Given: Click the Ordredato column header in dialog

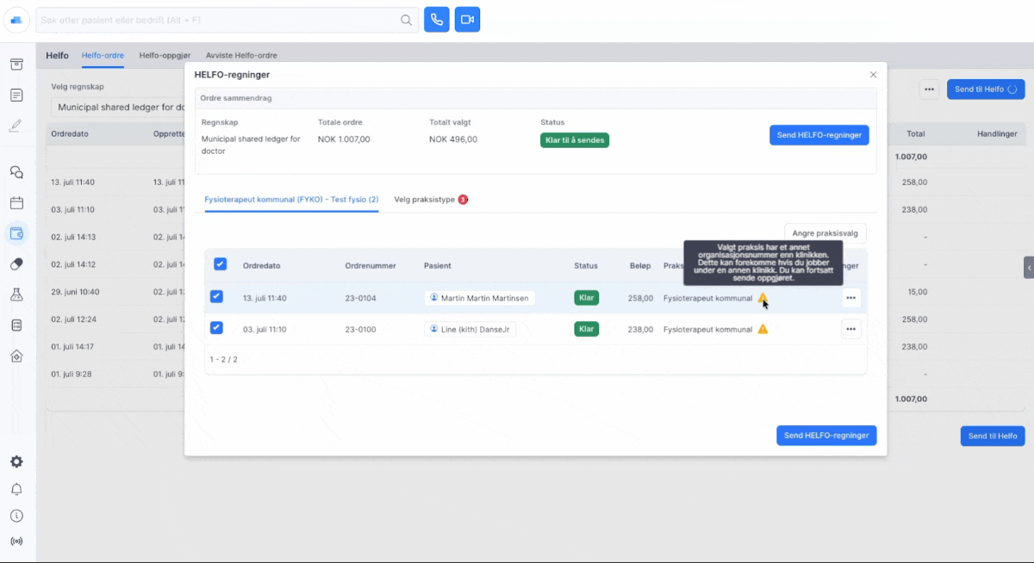Looking at the screenshot, I should (261, 266).
